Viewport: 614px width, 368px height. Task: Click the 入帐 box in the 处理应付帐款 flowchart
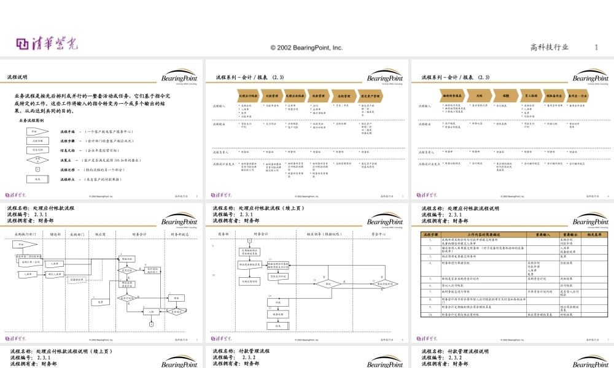point(151,312)
